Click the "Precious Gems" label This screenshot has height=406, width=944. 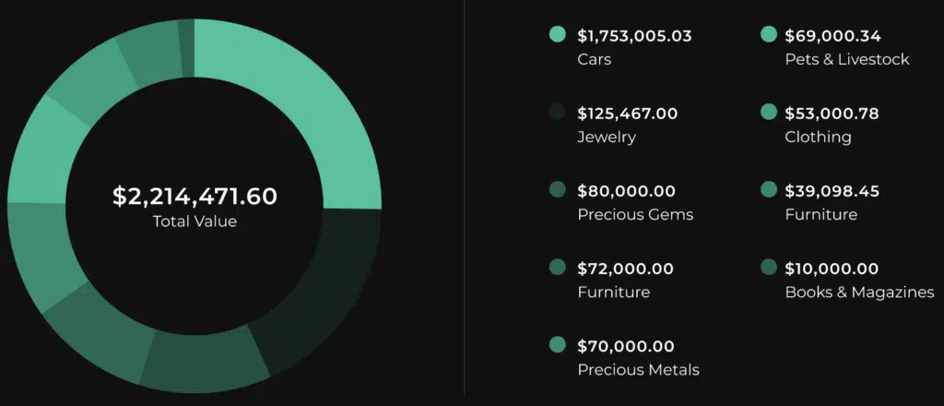pos(635,214)
